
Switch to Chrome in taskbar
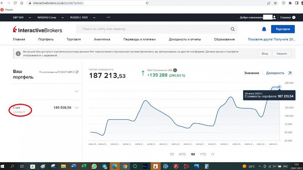[125, 166]
